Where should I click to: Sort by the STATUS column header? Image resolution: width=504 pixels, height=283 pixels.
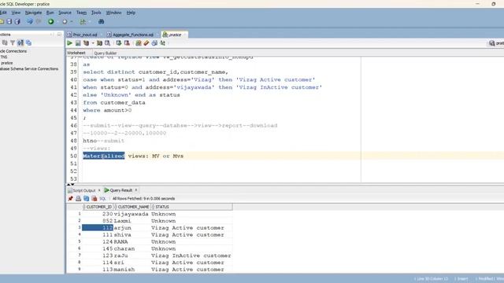coord(191,207)
